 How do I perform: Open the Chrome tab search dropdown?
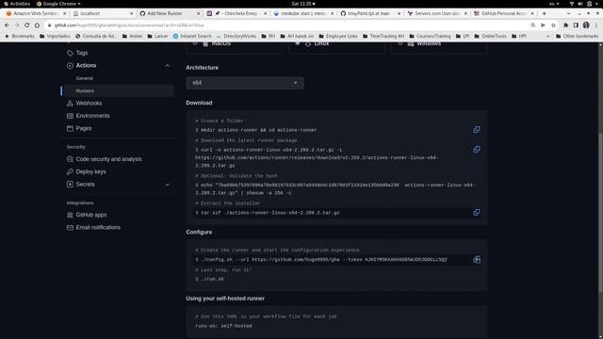(x=569, y=13)
